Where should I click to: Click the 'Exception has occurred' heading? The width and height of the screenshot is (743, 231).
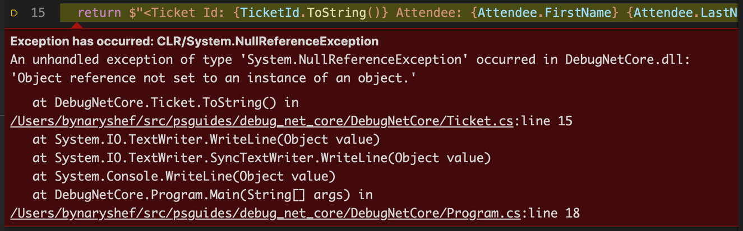(194, 41)
